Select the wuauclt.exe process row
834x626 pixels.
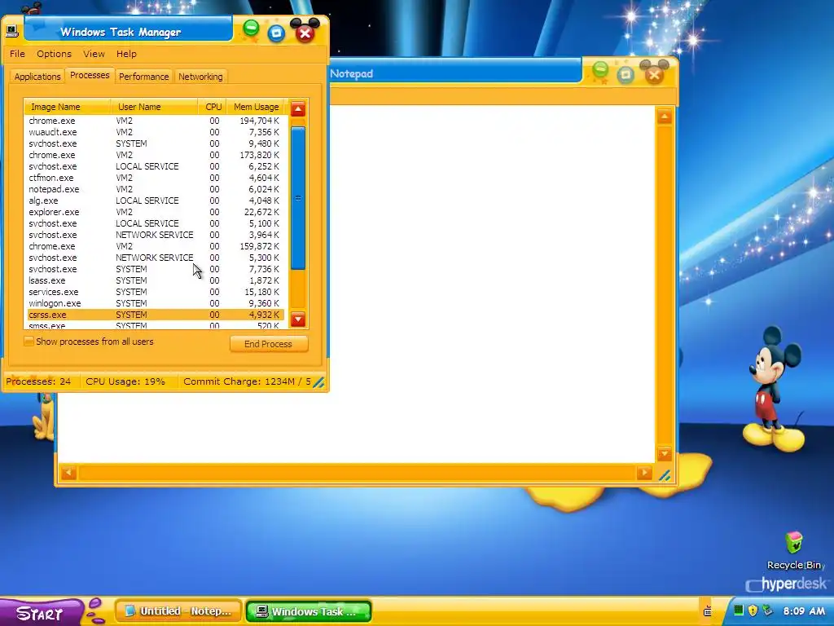click(x=156, y=132)
